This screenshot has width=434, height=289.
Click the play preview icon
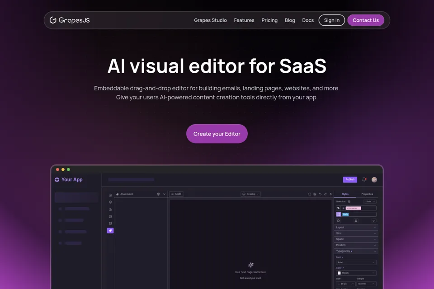coord(331,194)
